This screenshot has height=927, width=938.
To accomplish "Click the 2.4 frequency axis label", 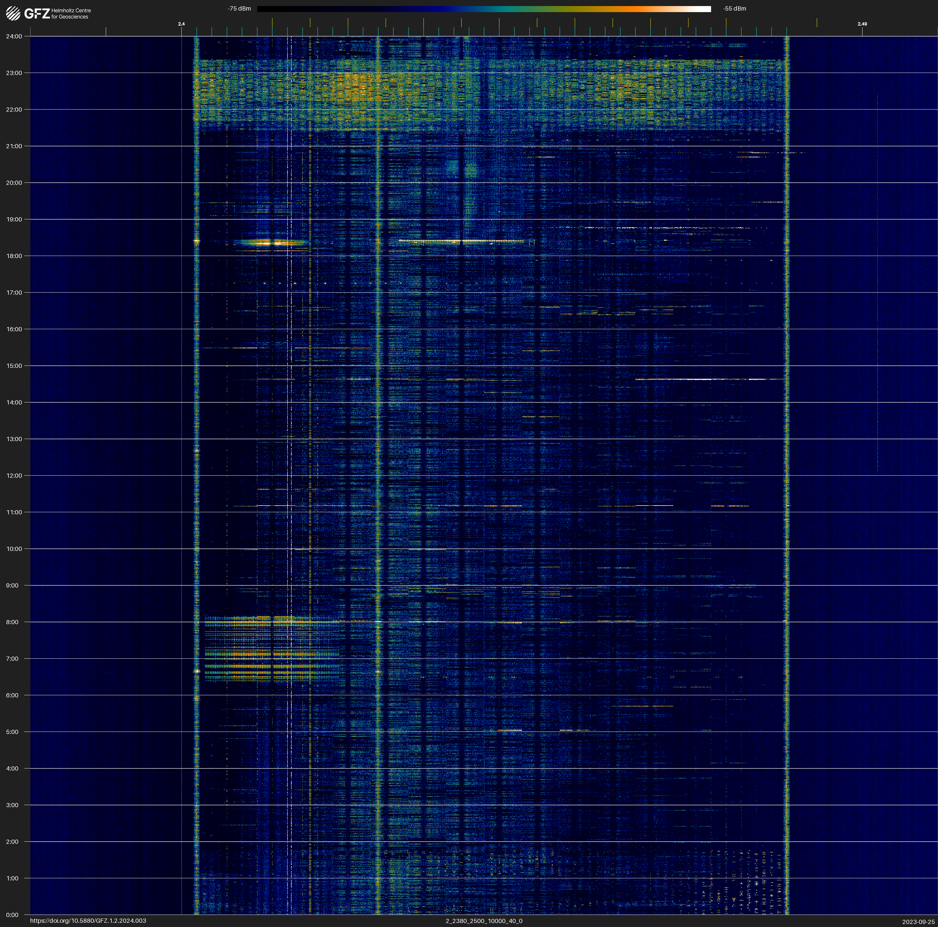I will 181,24.
